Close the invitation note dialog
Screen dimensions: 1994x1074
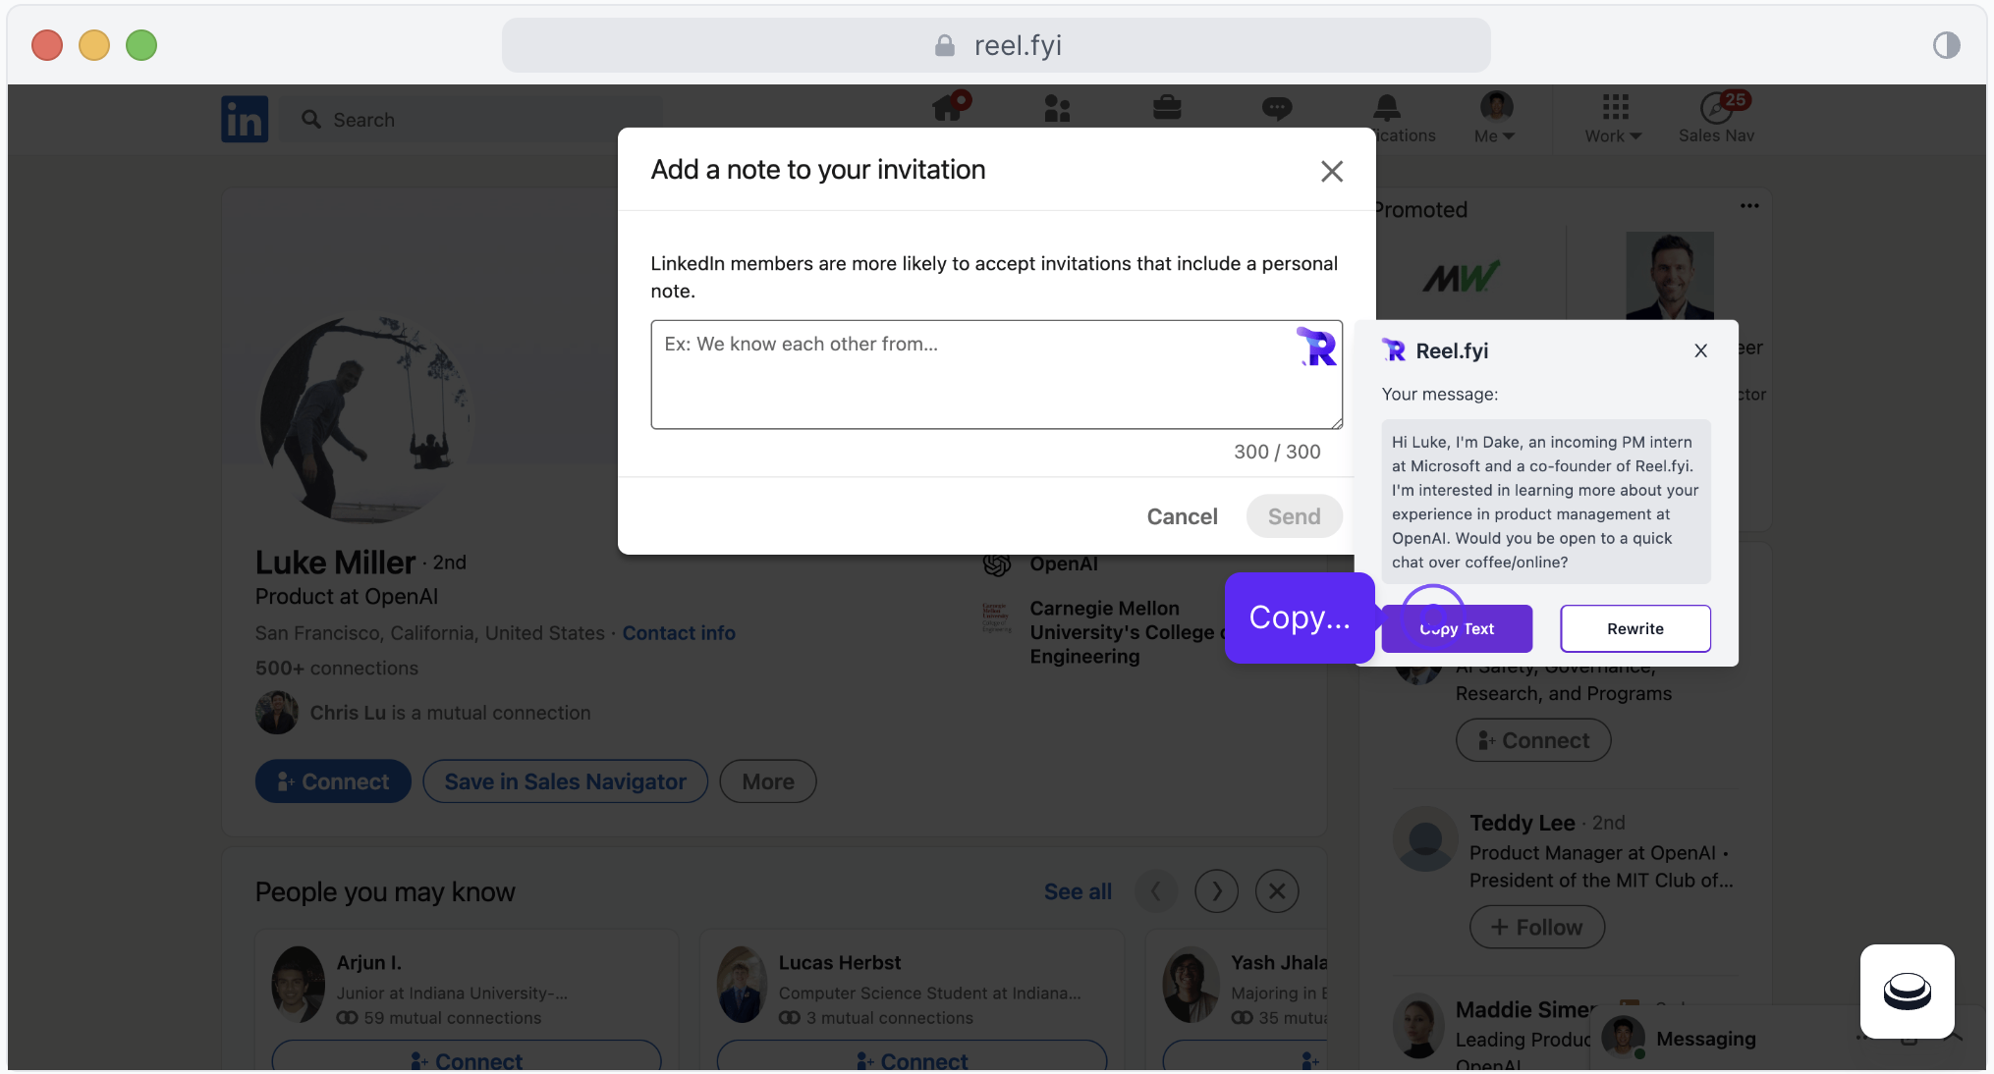[1331, 171]
